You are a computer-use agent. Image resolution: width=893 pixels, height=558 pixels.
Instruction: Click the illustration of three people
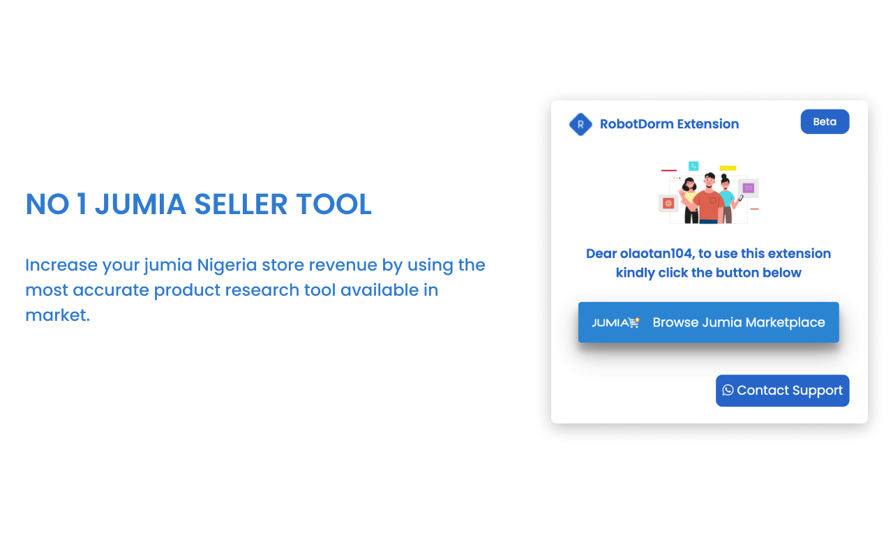[x=709, y=199]
